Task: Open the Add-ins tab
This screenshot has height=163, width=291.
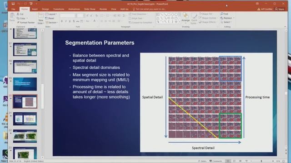Action: (x=124, y=9)
